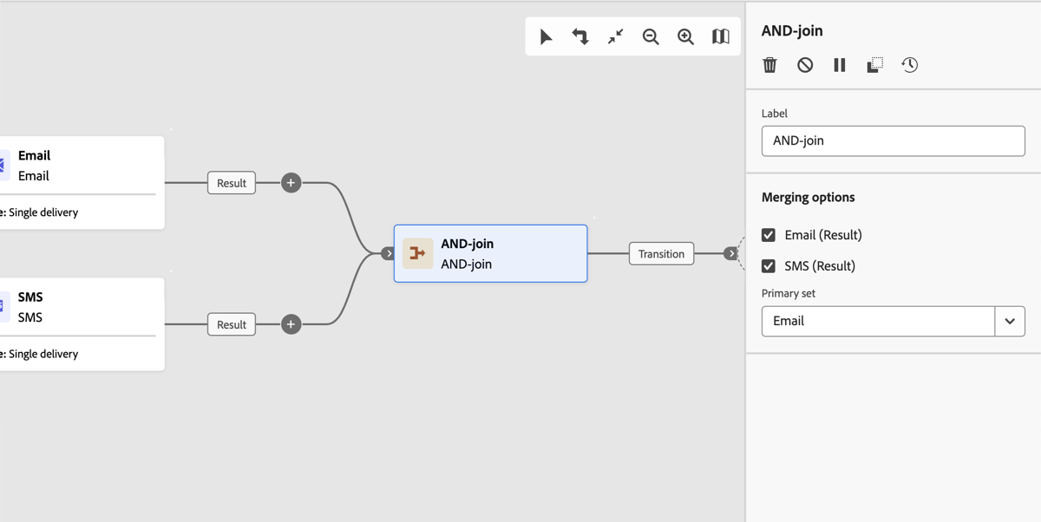Delete the AND-join activity
Viewport: 1041px width, 522px height.
(769, 64)
